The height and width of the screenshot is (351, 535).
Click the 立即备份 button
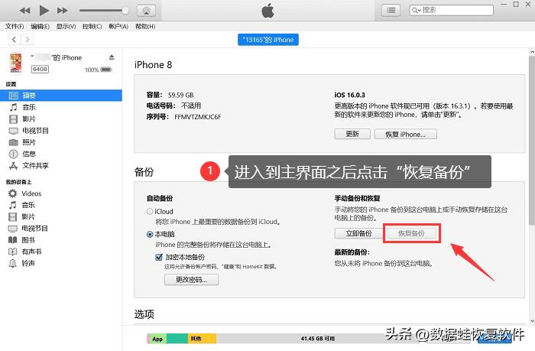358,233
